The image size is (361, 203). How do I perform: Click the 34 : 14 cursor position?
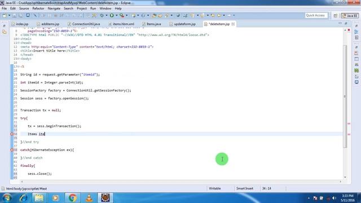tap(266, 188)
